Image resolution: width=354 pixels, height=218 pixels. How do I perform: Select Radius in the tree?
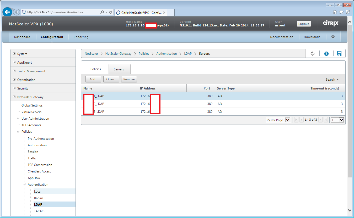39,198
